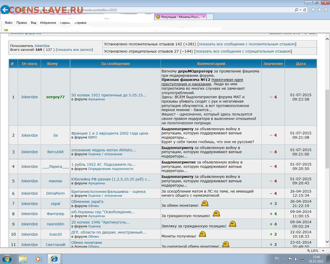Refresh the page with the reload icon
The height and width of the screenshot is (264, 330).
pos(305,10)
